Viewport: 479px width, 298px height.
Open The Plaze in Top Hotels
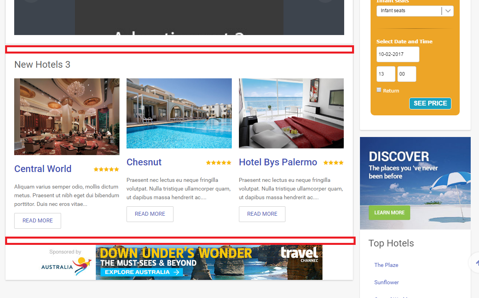coord(386,265)
